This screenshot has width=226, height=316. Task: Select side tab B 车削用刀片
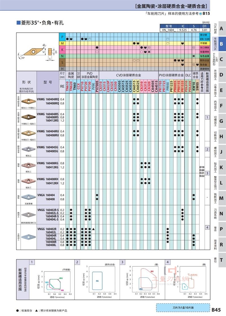click(219, 44)
